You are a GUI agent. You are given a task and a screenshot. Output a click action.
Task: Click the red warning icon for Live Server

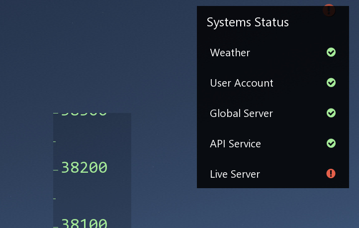point(331,173)
